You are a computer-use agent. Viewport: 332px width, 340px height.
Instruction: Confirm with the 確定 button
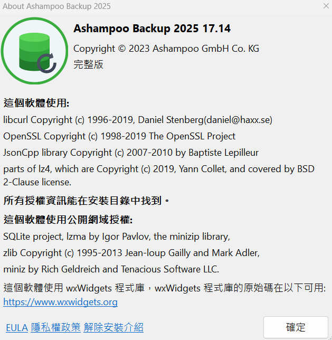296,327
